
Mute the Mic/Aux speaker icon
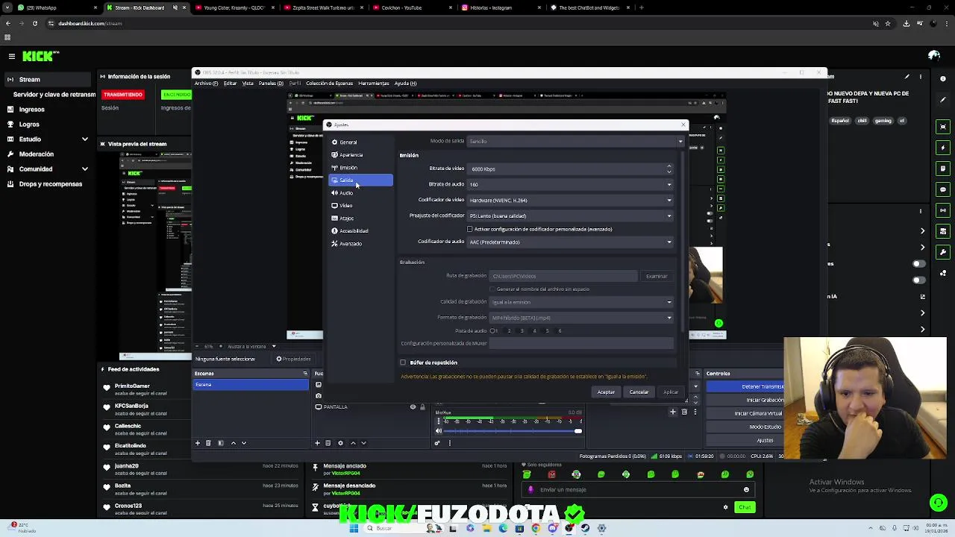pos(439,430)
